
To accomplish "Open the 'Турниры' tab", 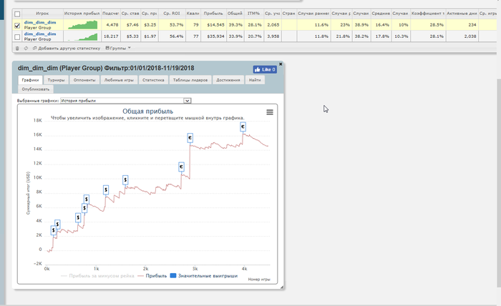I will [x=56, y=80].
